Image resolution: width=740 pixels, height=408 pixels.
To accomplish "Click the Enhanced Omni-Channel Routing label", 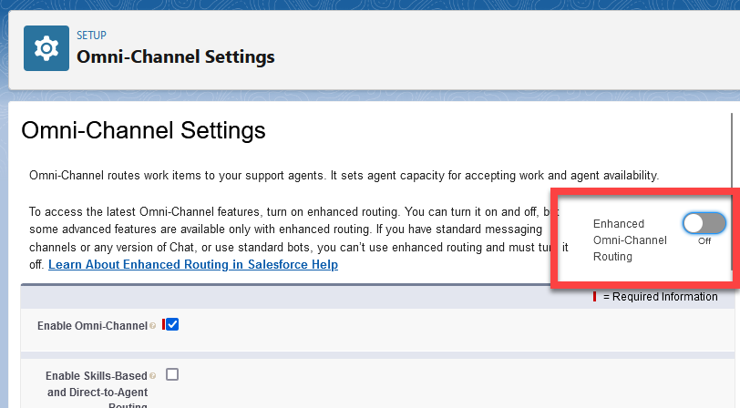I will pos(630,240).
